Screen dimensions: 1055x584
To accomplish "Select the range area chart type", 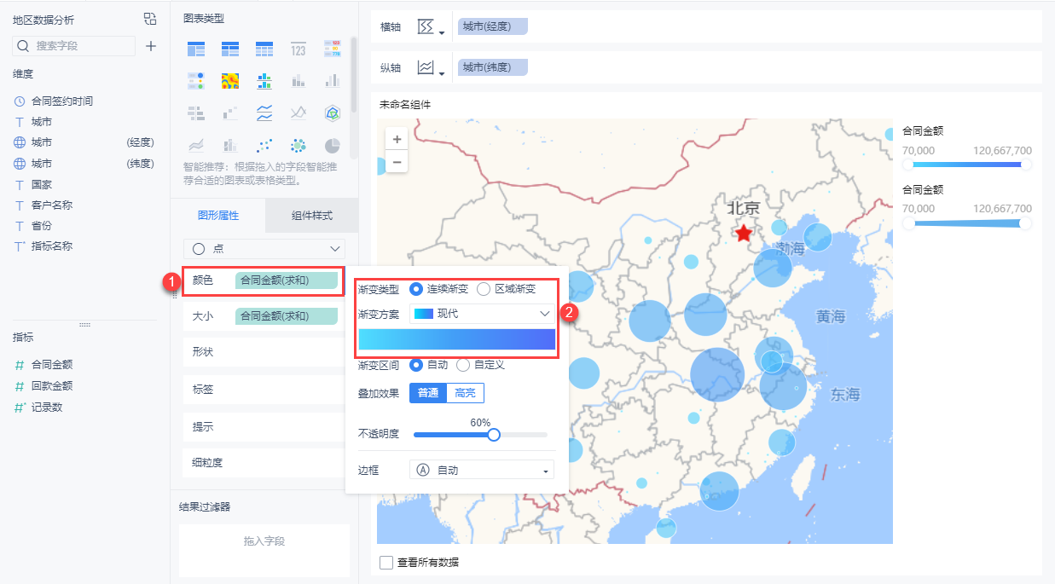I will pos(196,145).
